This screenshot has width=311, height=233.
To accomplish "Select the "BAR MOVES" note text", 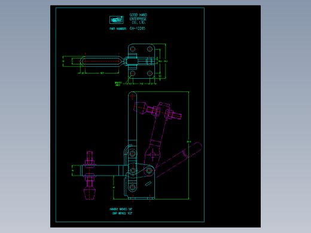I will coord(122,213).
